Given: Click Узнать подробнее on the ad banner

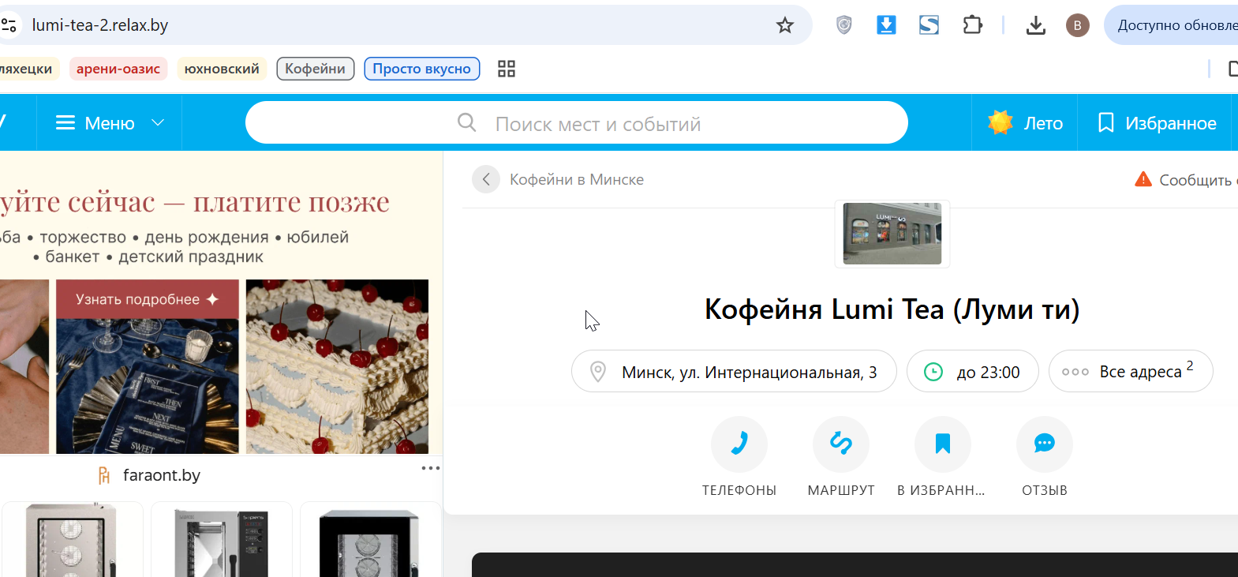Looking at the screenshot, I should point(147,299).
